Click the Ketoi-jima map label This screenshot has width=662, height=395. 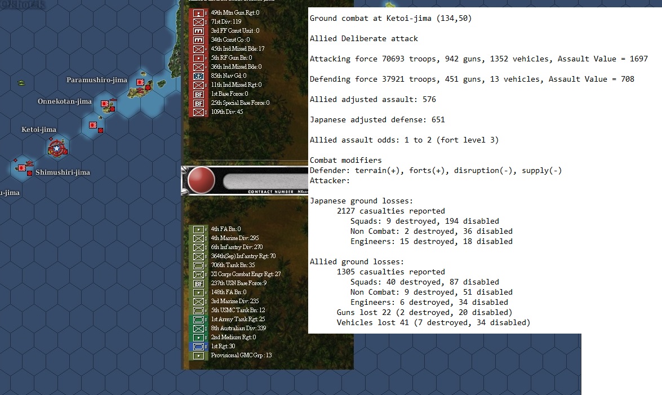[x=39, y=130]
